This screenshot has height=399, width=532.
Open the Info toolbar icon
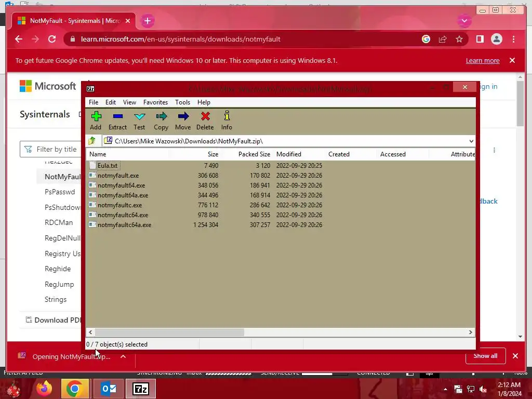[227, 121]
